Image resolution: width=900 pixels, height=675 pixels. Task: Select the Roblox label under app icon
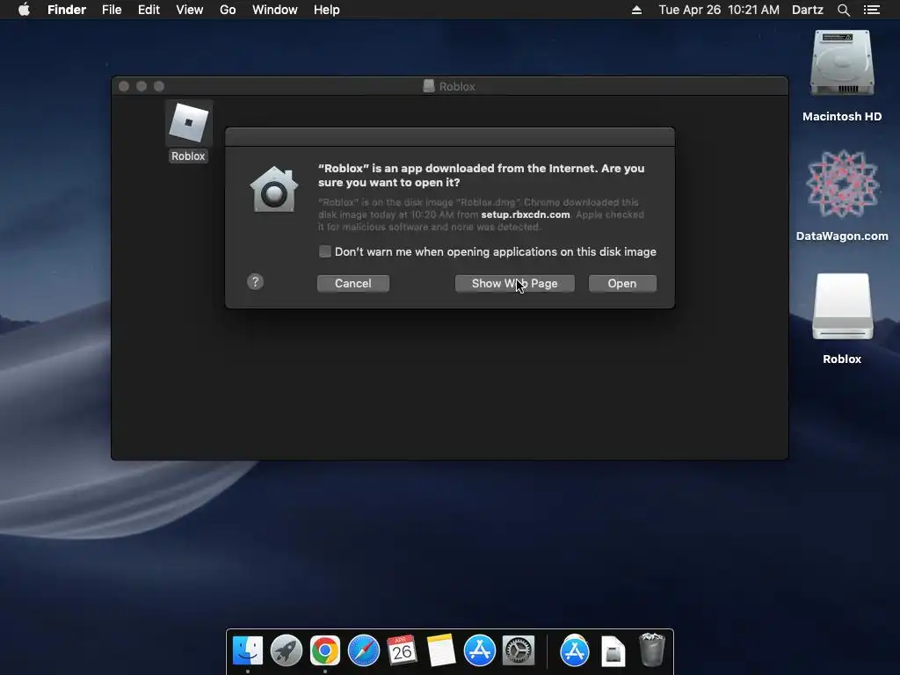188,156
